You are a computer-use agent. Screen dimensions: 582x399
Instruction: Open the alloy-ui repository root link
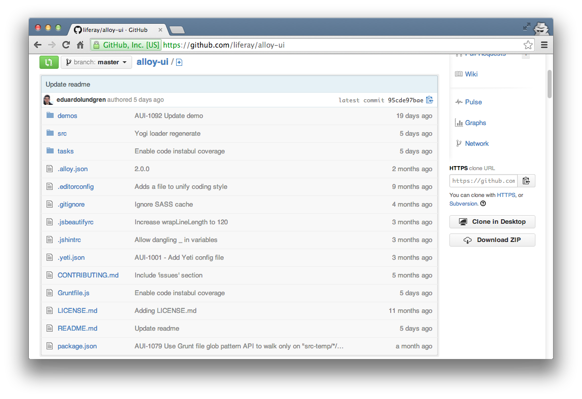[x=152, y=62]
